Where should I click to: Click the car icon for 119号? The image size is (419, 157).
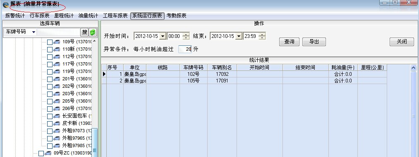pos(57,72)
